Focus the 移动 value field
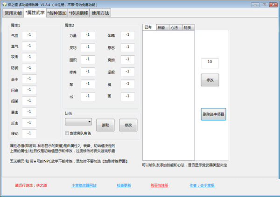 29,134
